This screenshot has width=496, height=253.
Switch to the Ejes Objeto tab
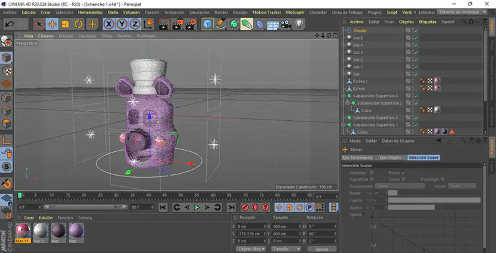[390, 158]
